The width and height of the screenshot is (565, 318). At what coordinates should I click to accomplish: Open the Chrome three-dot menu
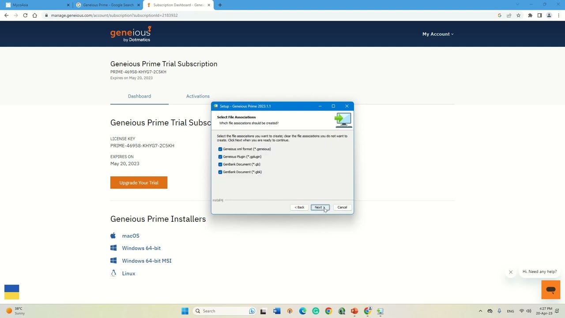click(559, 15)
